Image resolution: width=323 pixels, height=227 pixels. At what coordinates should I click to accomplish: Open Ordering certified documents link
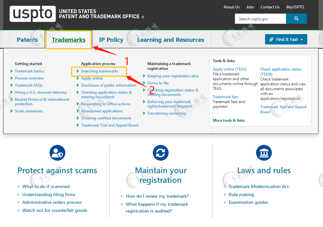[x=106, y=118]
